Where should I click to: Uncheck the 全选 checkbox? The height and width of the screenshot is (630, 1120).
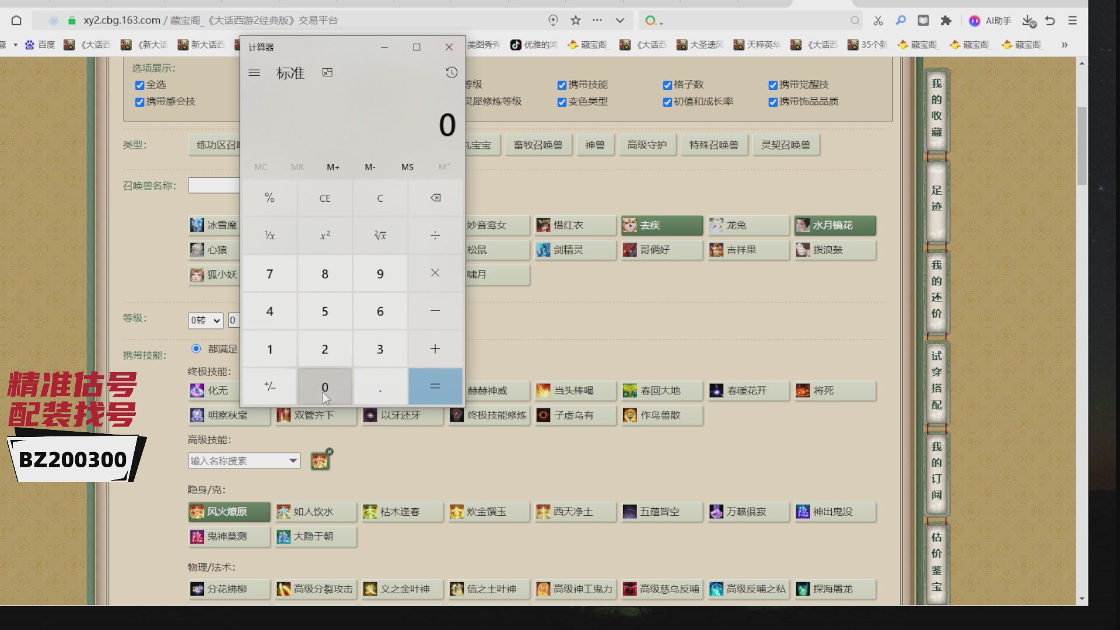(139, 85)
